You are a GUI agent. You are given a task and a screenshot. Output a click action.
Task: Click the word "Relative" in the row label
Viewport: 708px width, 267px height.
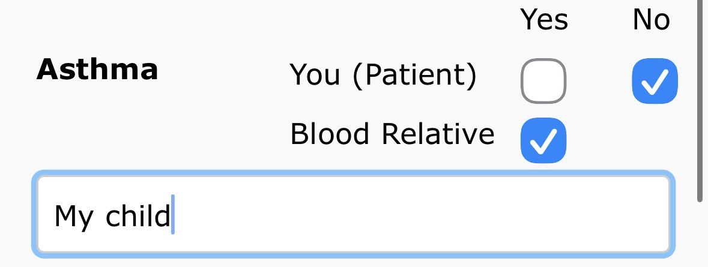438,134
